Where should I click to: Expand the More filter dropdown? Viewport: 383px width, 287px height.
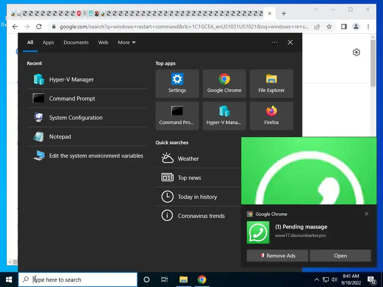click(126, 43)
